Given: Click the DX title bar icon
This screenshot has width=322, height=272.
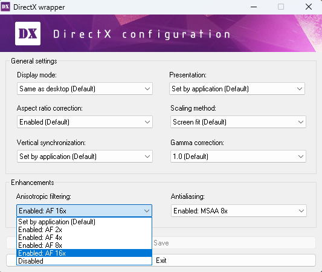Looking at the screenshot, I should (x=5, y=7).
